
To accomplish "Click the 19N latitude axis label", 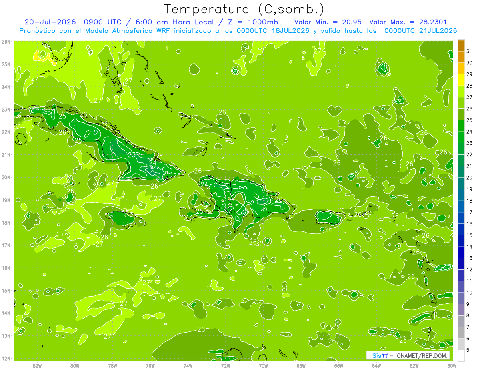I will pyautogui.click(x=6, y=200).
